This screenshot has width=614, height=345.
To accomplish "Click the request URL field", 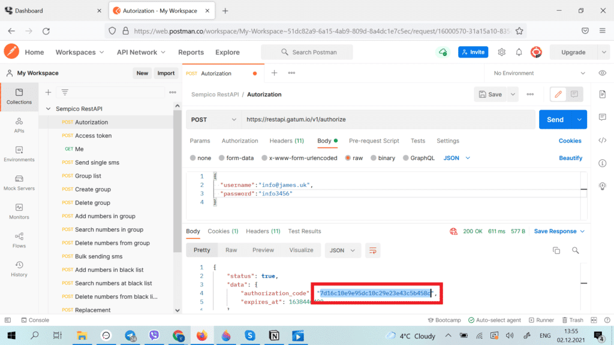I will coord(388,119).
